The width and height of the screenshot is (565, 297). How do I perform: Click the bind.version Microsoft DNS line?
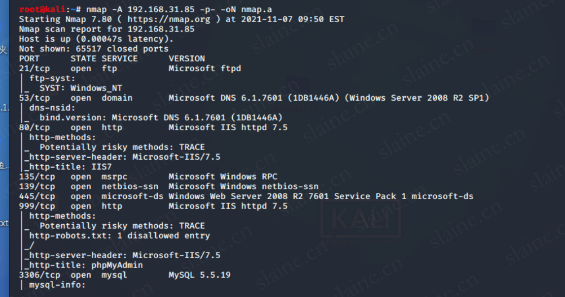161,118
